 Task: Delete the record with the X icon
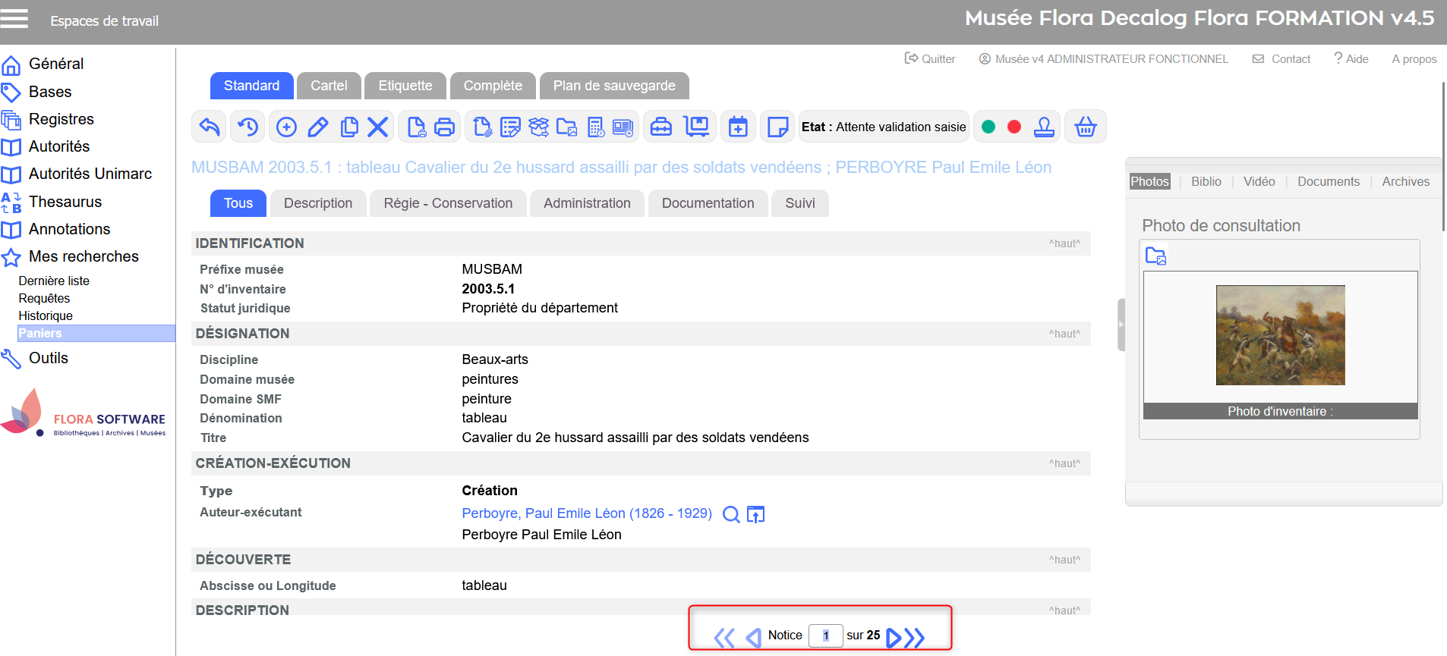(377, 127)
